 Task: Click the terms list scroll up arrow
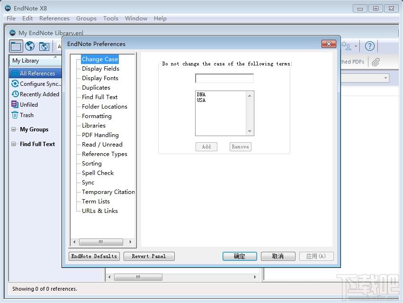(x=250, y=96)
